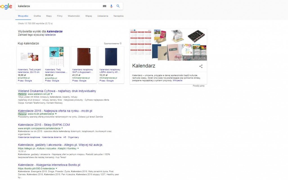Expand the empik.com URL dropdown arrow
Screen dimensions: 288x180
tap(62, 128)
